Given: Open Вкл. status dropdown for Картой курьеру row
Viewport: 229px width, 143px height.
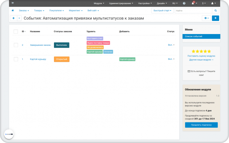Looking at the screenshot, I should (x=171, y=59).
